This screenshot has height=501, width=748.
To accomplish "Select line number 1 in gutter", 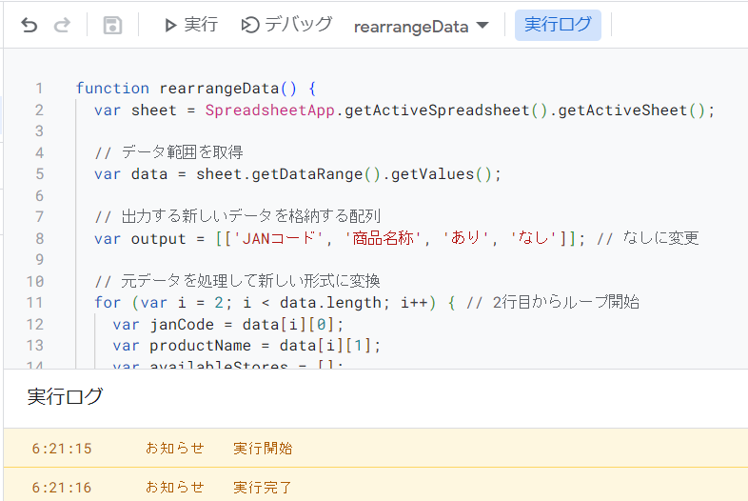I will [39, 89].
